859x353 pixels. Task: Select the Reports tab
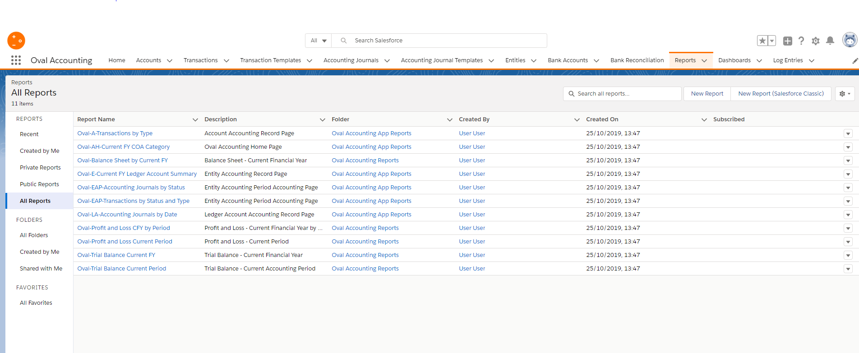[x=685, y=60]
